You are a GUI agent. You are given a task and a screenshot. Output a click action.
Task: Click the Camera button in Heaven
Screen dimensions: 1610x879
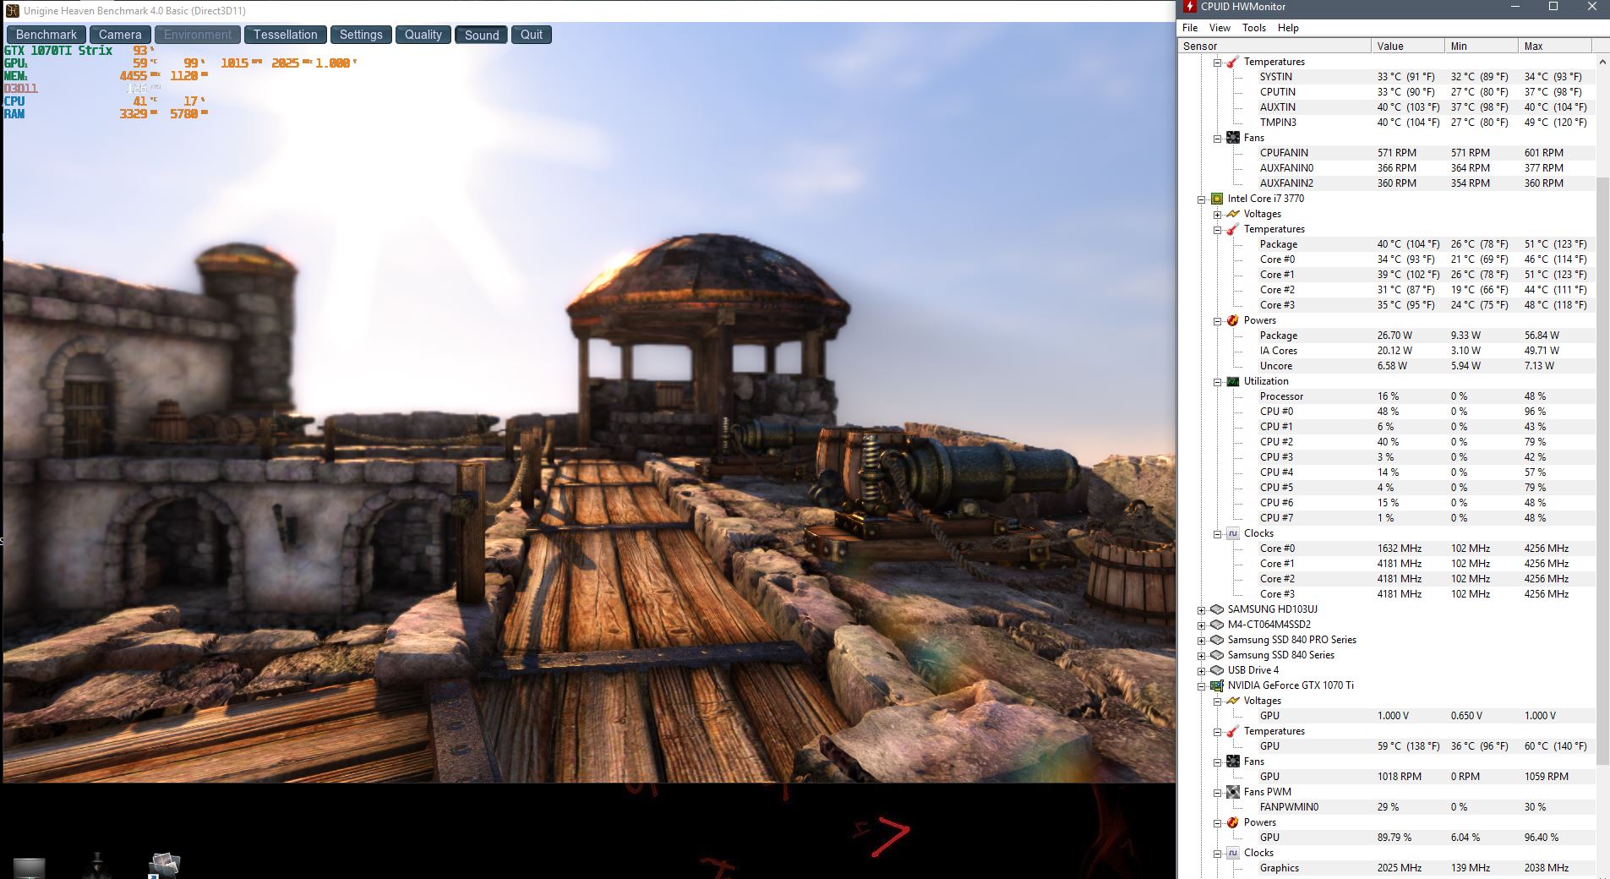click(120, 35)
